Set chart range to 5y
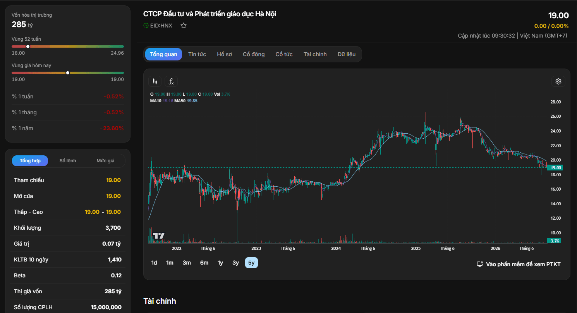Image resolution: width=577 pixels, height=313 pixels. (251, 263)
